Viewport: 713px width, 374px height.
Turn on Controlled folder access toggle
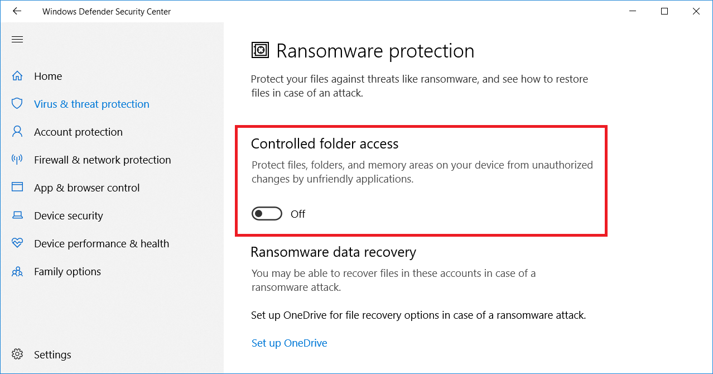point(267,214)
